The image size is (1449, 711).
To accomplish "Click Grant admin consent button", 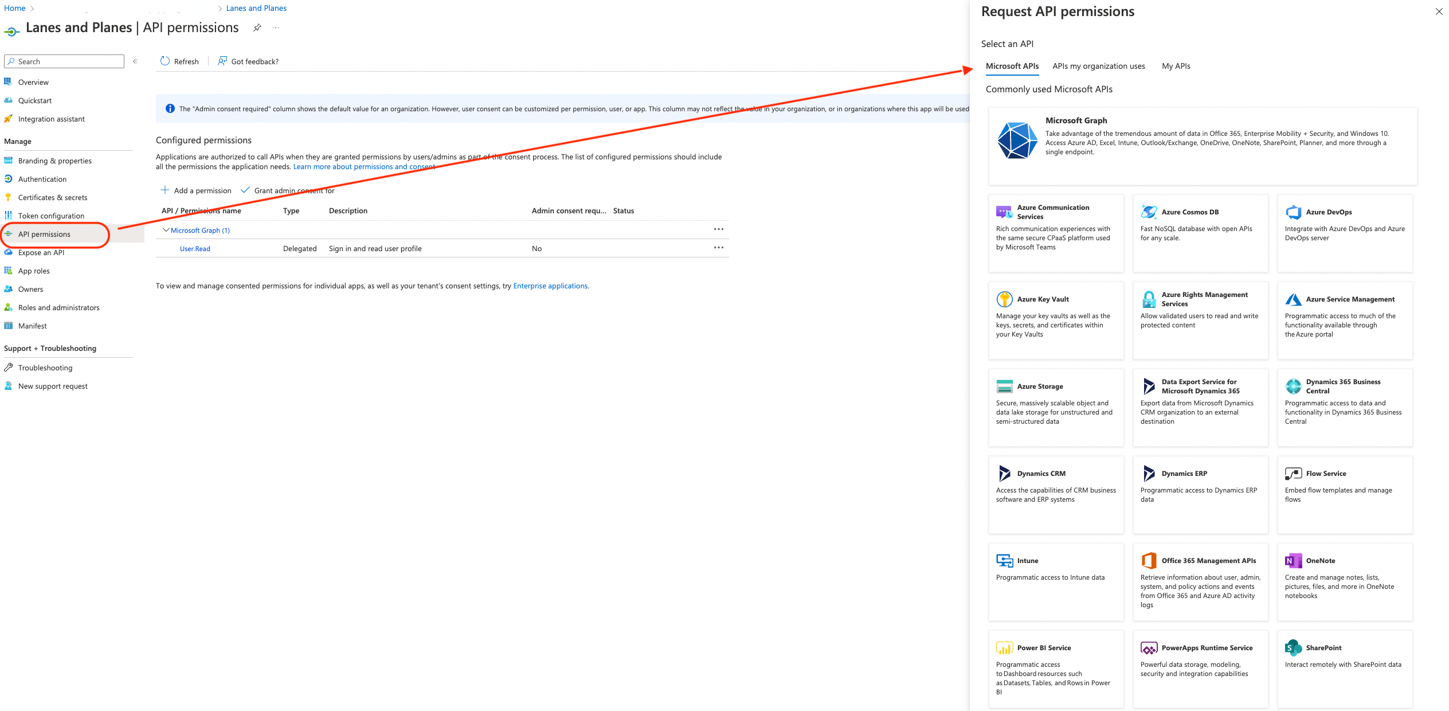I will pyautogui.click(x=287, y=190).
